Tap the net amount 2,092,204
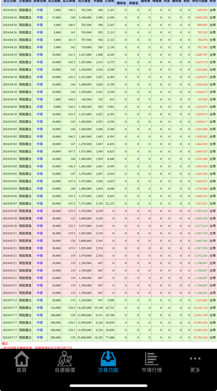 click(201, 17)
